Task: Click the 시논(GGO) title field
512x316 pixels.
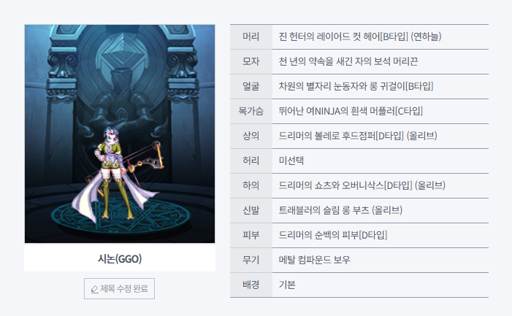Action: point(120,259)
